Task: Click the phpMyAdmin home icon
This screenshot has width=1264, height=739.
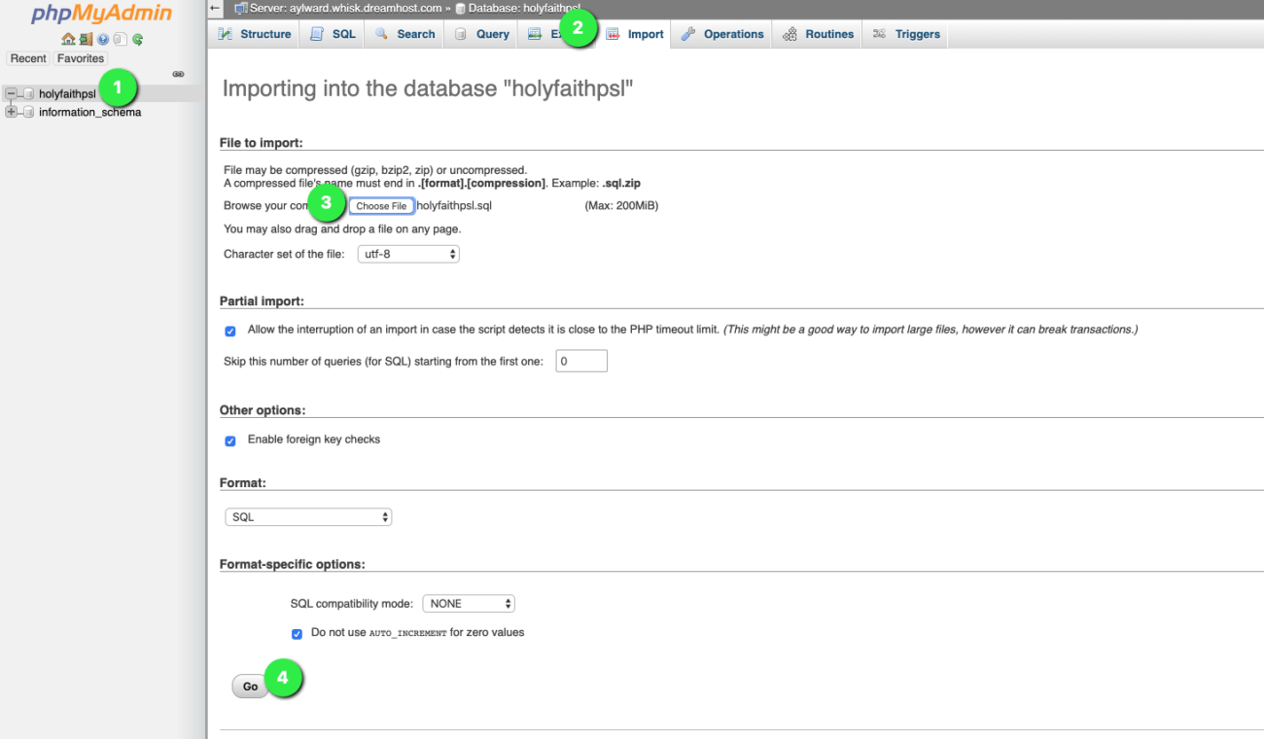Action: [68, 39]
